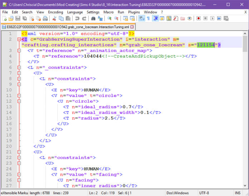Close the grab_cone_Icecream XML tab

(x=132, y=27)
